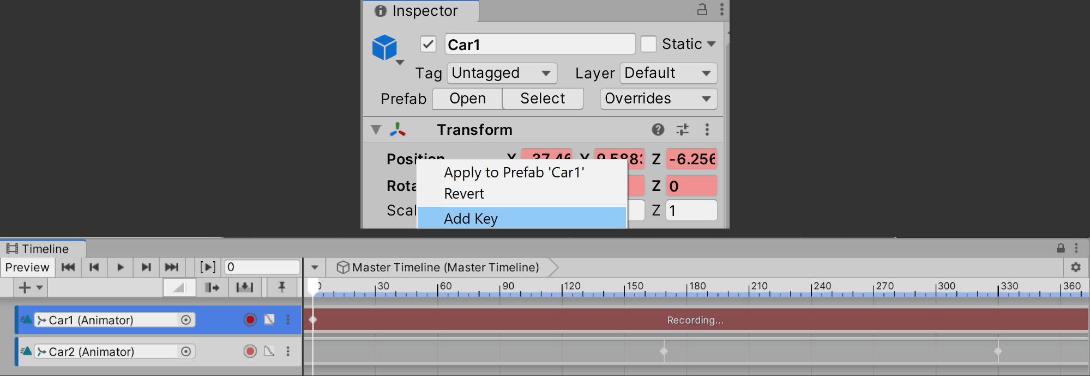The image size is (1090, 376).
Task: Expand the Overrides dropdown
Action: pyautogui.click(x=658, y=98)
